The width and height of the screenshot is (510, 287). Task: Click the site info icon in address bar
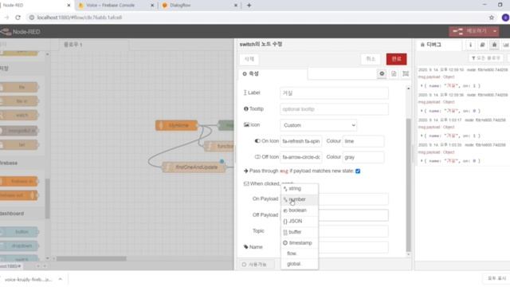click(32, 18)
